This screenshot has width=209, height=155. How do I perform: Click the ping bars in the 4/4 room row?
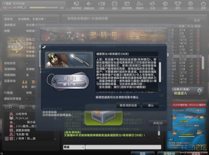(x=191, y=46)
